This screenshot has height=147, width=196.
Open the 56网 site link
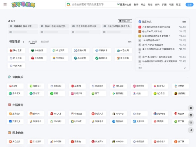pos(15,86)
